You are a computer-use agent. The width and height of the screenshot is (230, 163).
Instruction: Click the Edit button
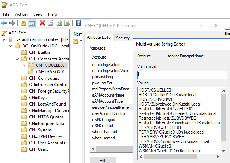(x=102, y=160)
